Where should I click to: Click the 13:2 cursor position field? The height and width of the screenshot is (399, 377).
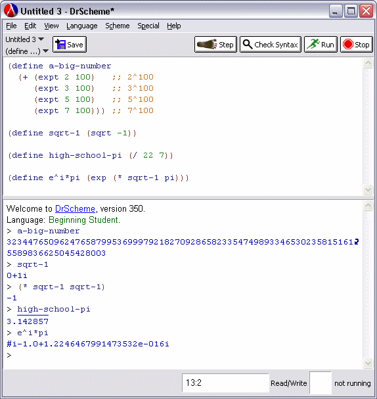point(225,383)
